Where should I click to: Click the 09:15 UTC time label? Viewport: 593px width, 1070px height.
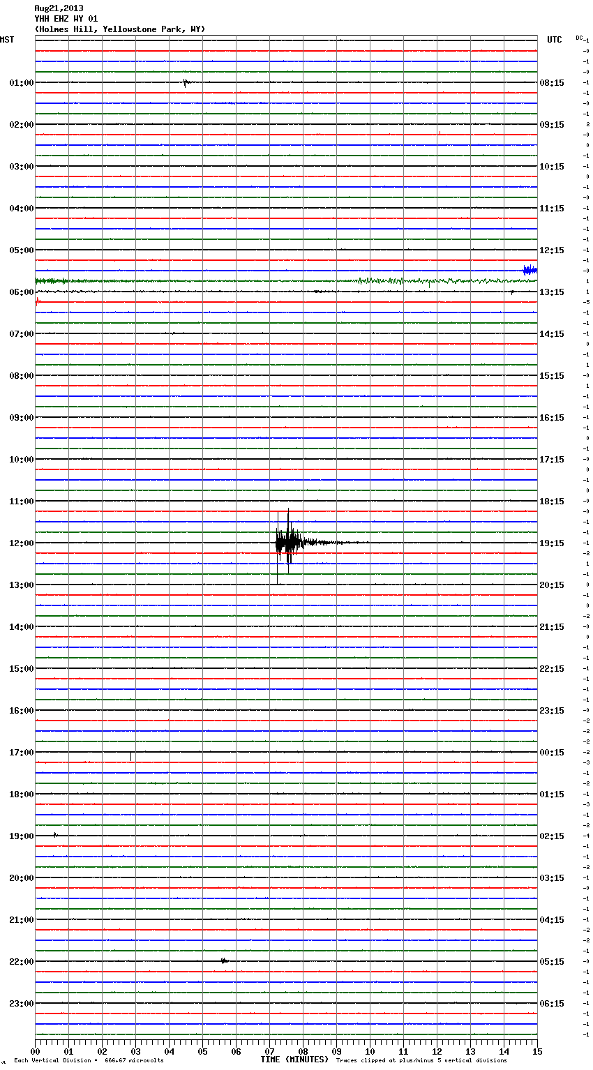[x=552, y=125]
